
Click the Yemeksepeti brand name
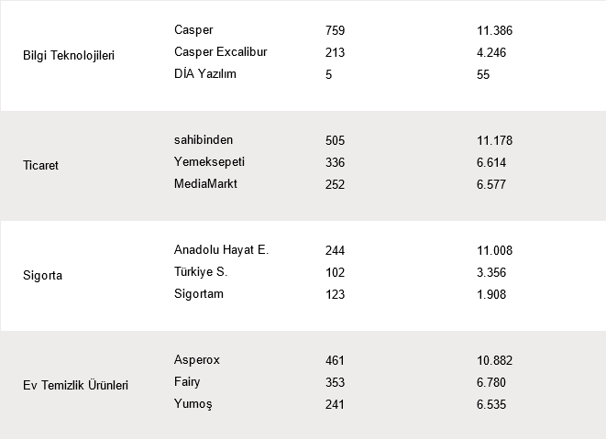point(209,162)
